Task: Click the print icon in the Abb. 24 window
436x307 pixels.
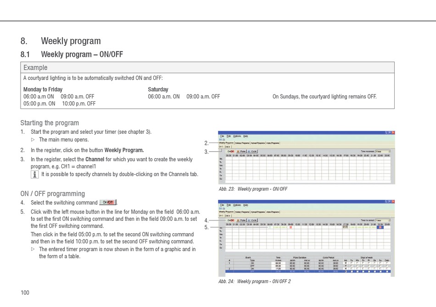Action: (x=224, y=208)
